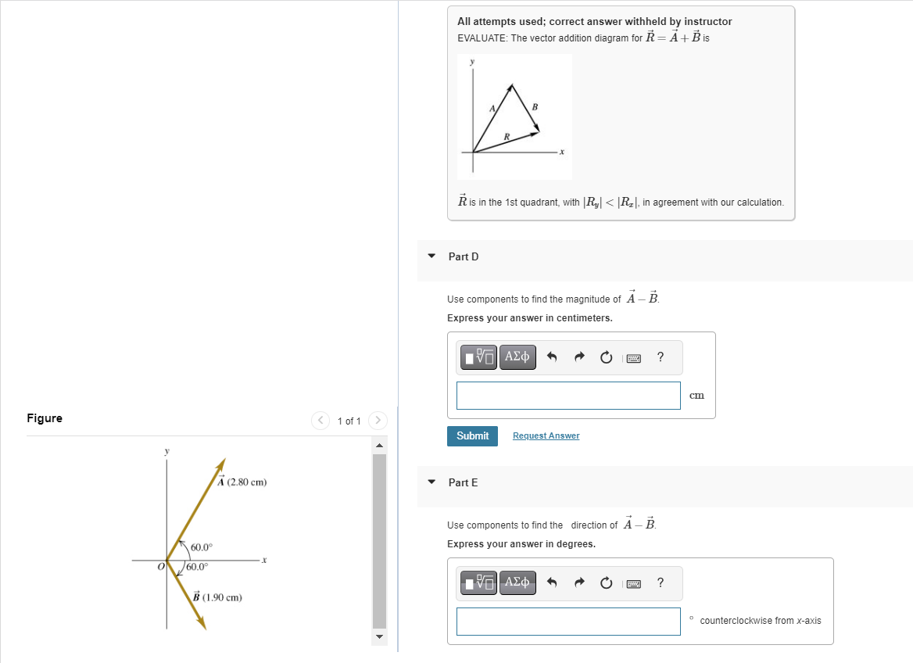Reset the Part D answer using the reset icon
Image resolution: width=913 pixels, height=663 pixels.
pyautogui.click(x=606, y=357)
